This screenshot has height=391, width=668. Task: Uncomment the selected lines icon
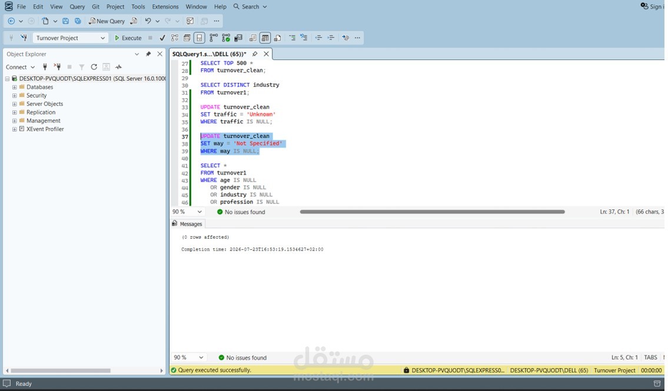tap(304, 38)
